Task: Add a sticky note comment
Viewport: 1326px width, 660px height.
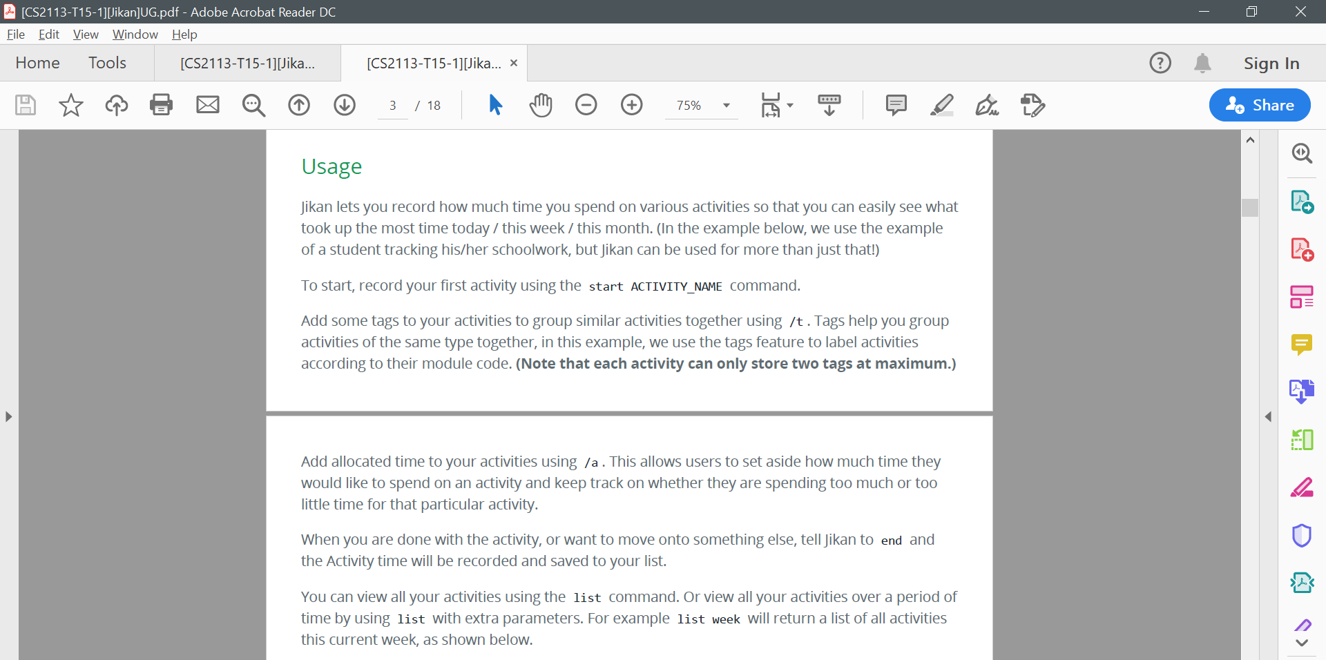Action: 896,105
